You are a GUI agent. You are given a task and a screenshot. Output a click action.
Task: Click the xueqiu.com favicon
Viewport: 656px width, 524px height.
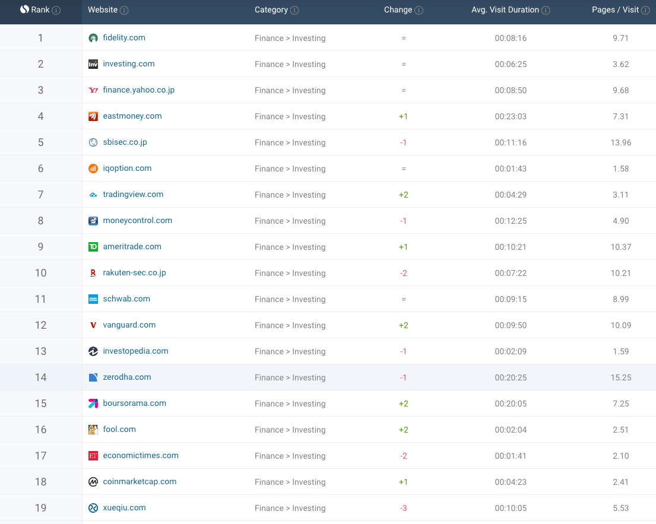[93, 508]
